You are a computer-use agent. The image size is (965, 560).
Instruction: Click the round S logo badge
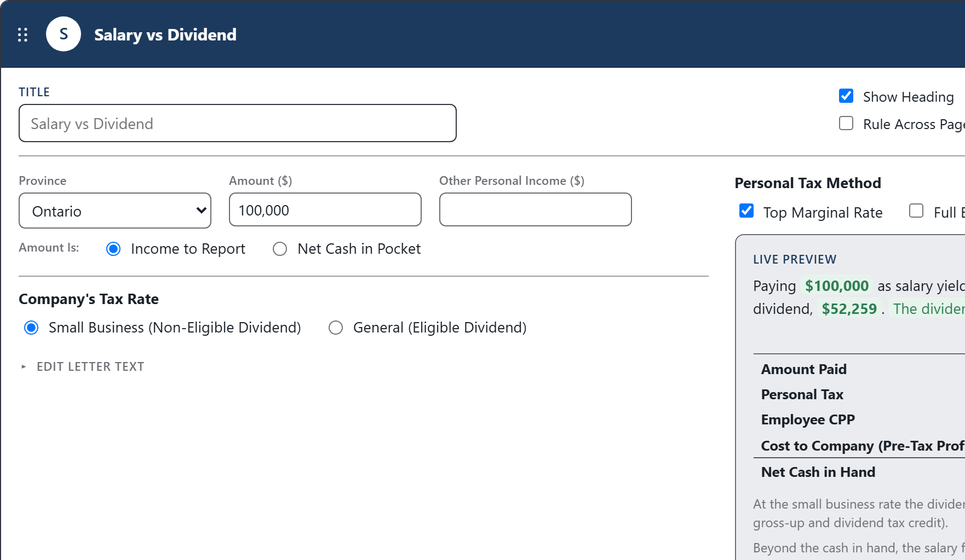point(64,34)
